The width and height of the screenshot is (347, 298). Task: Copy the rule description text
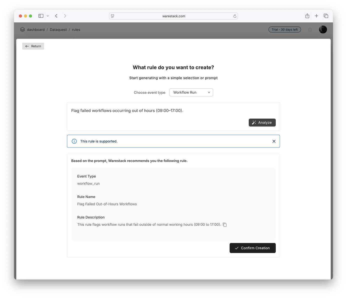point(225,225)
